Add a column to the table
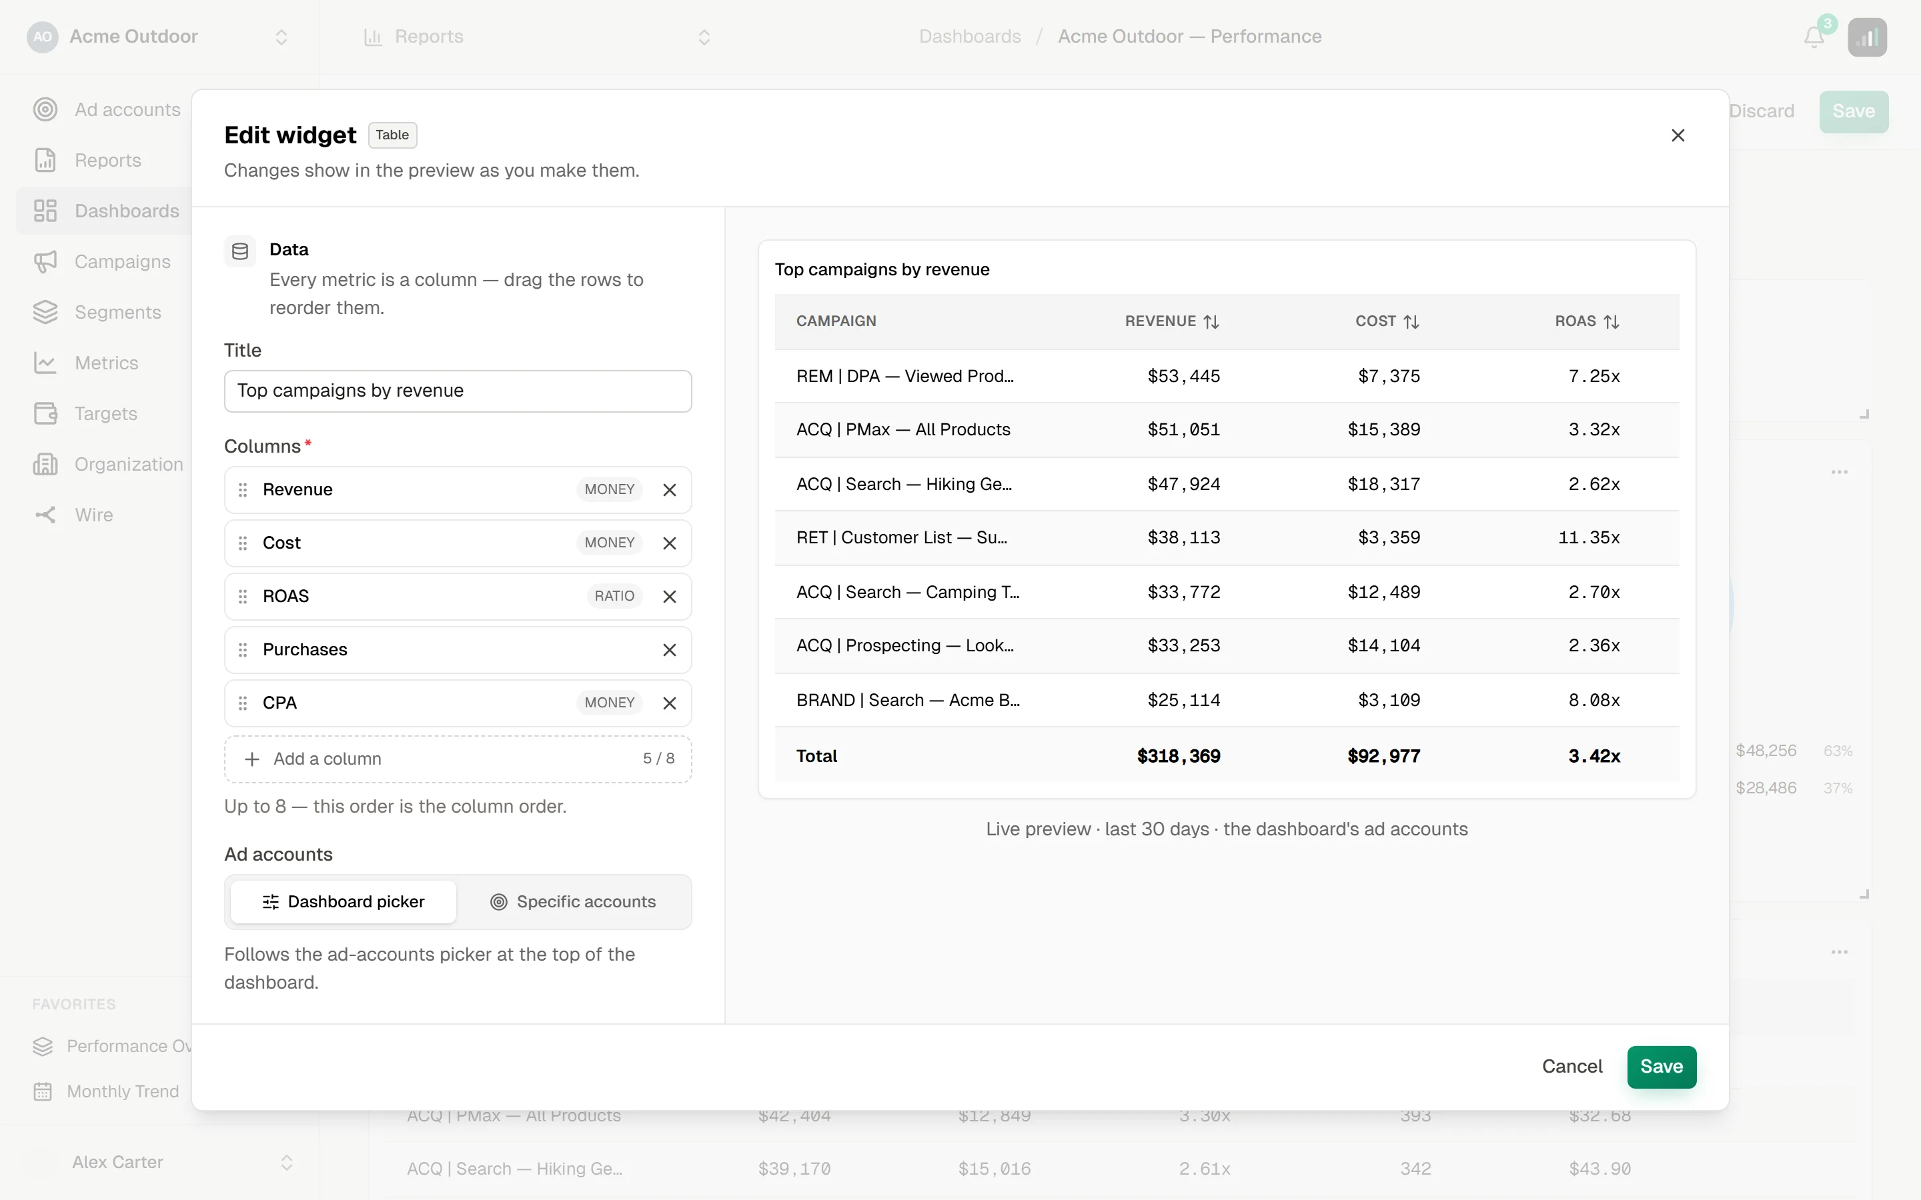 coord(458,759)
